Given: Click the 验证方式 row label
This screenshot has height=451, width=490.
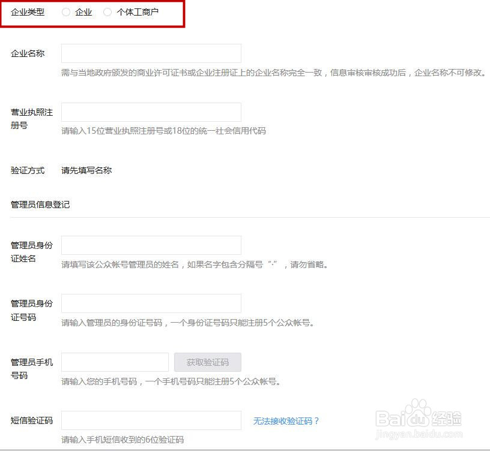Looking at the screenshot, I should pyautogui.click(x=28, y=170).
